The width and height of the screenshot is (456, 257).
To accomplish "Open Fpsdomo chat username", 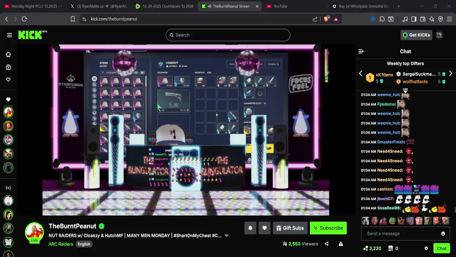I will point(386,104).
